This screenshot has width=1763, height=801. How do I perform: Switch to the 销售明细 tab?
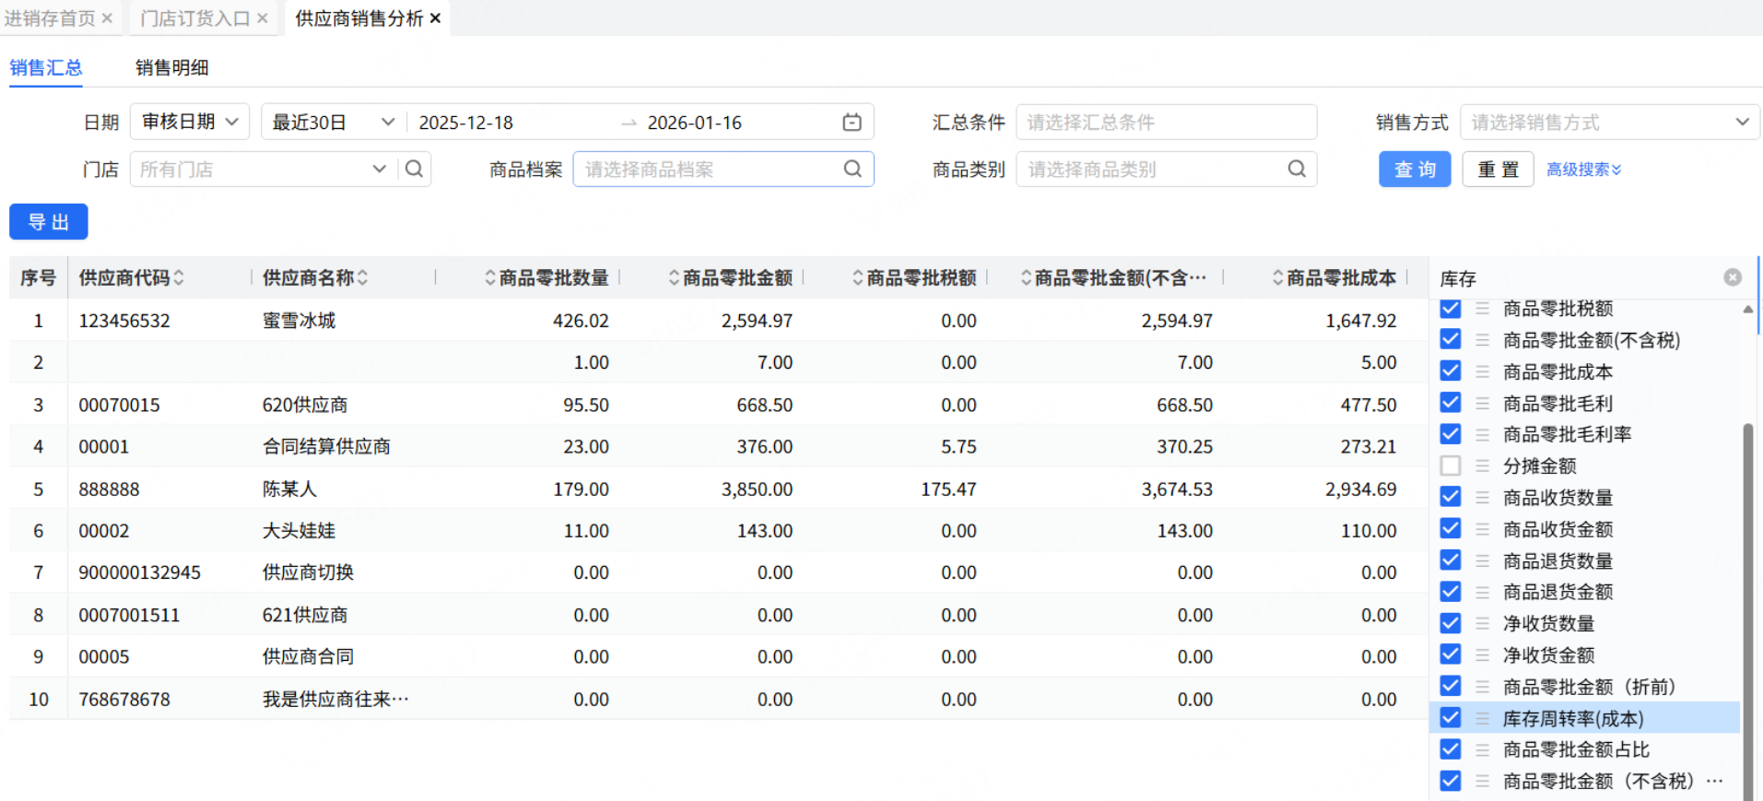[x=171, y=67]
